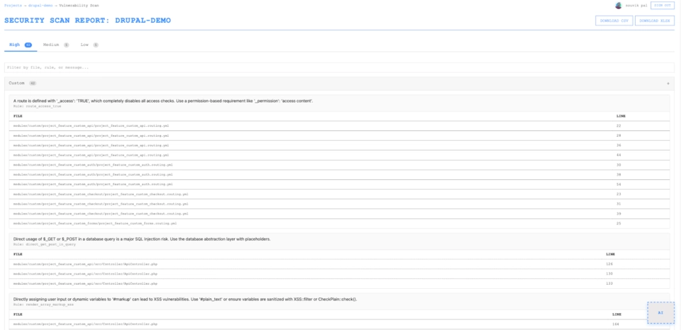Screen dimensions: 681x330
Task: Click line number 54 cell
Action: pos(619,184)
